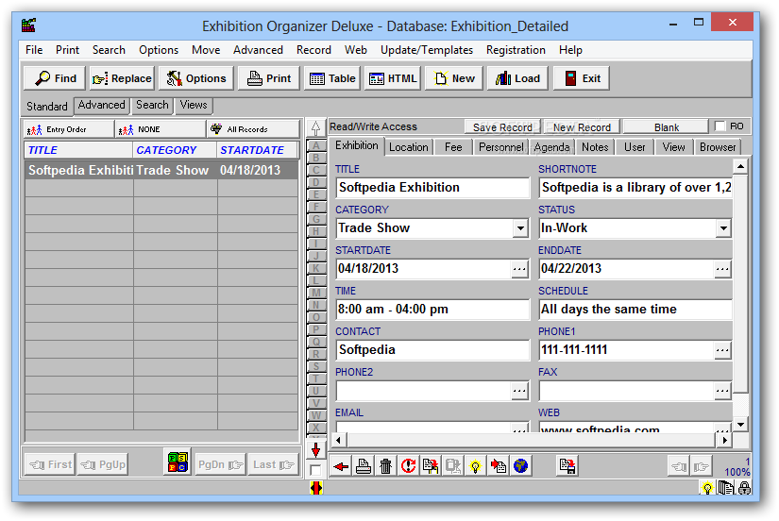Screen dimensions: 779x521
Task: Click the PHONE2 ellipsis button
Action: click(x=519, y=391)
